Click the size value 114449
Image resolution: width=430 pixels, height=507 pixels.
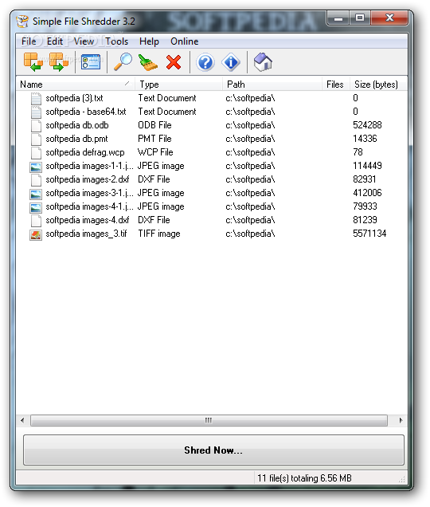click(x=367, y=166)
